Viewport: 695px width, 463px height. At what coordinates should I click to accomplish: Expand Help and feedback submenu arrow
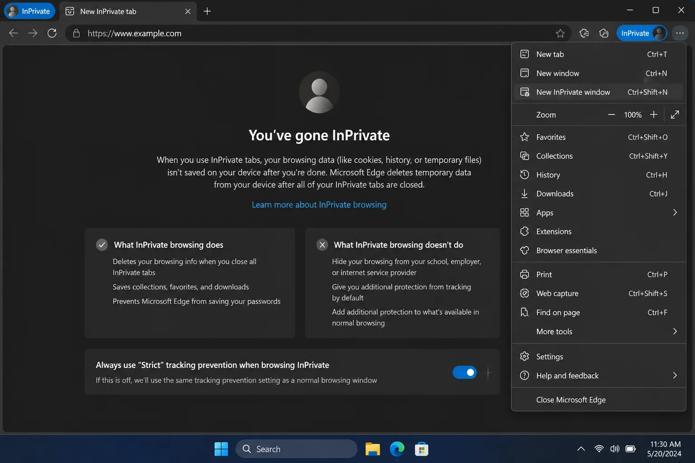click(x=675, y=376)
